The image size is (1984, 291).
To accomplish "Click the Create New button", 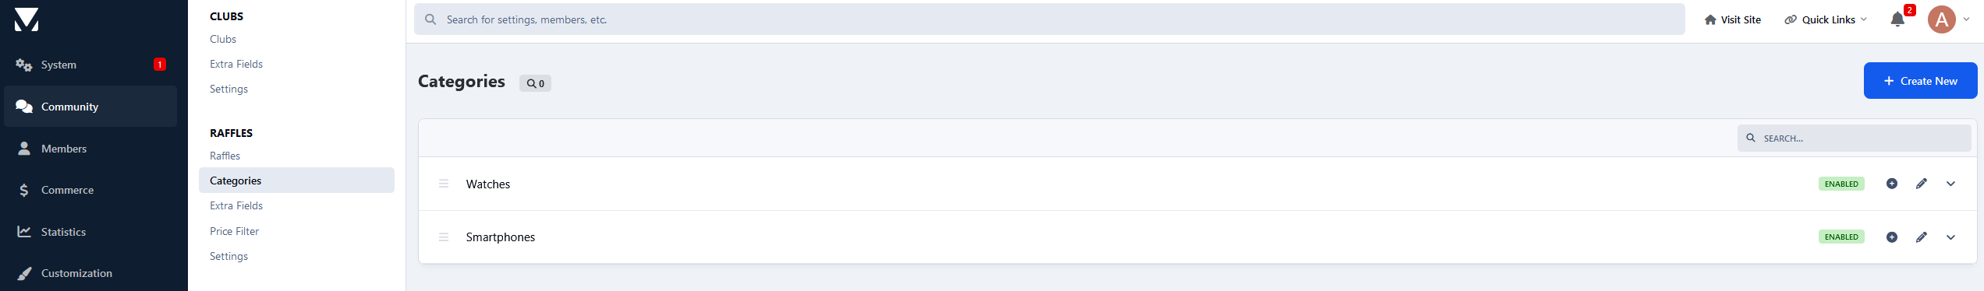I will pyautogui.click(x=1920, y=81).
